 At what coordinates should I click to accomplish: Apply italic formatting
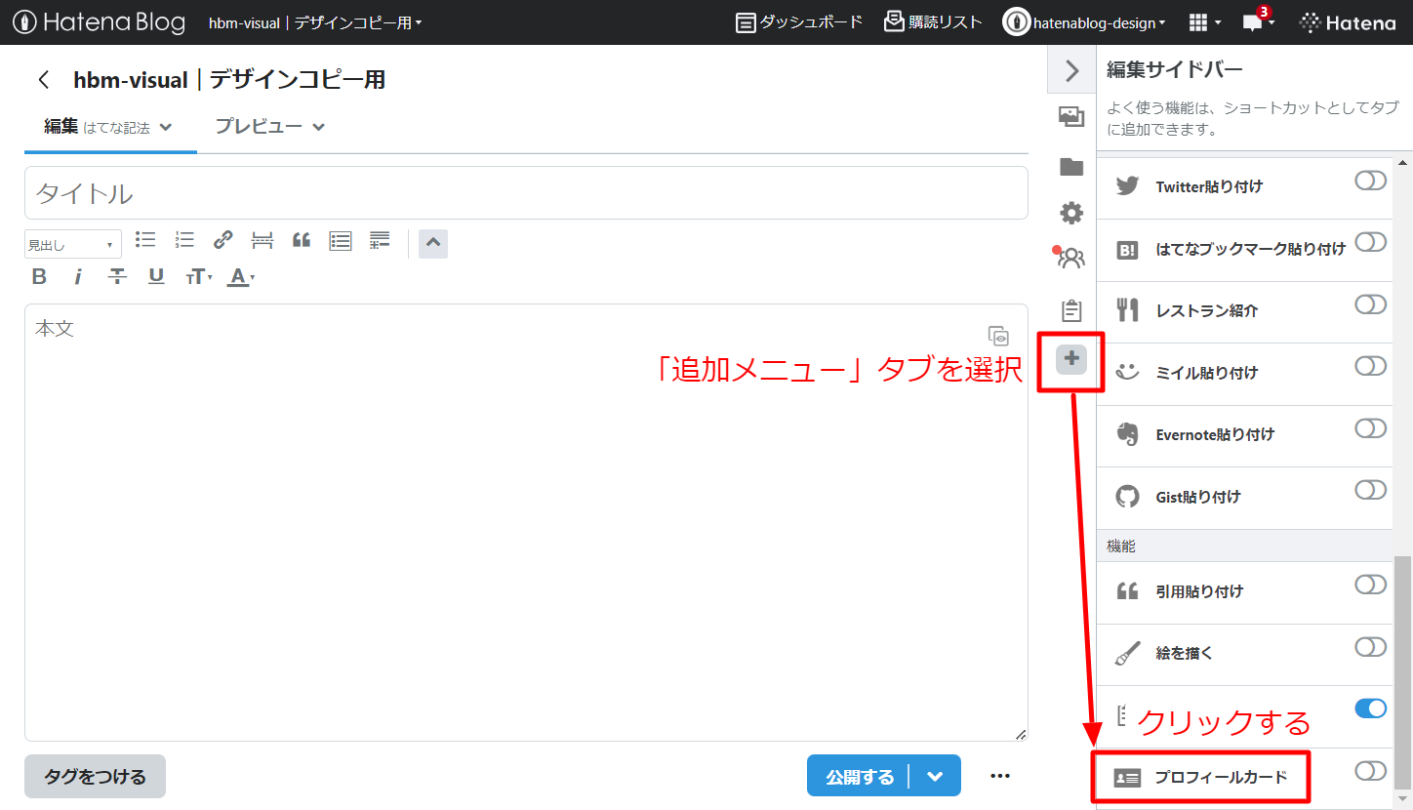coord(78,277)
